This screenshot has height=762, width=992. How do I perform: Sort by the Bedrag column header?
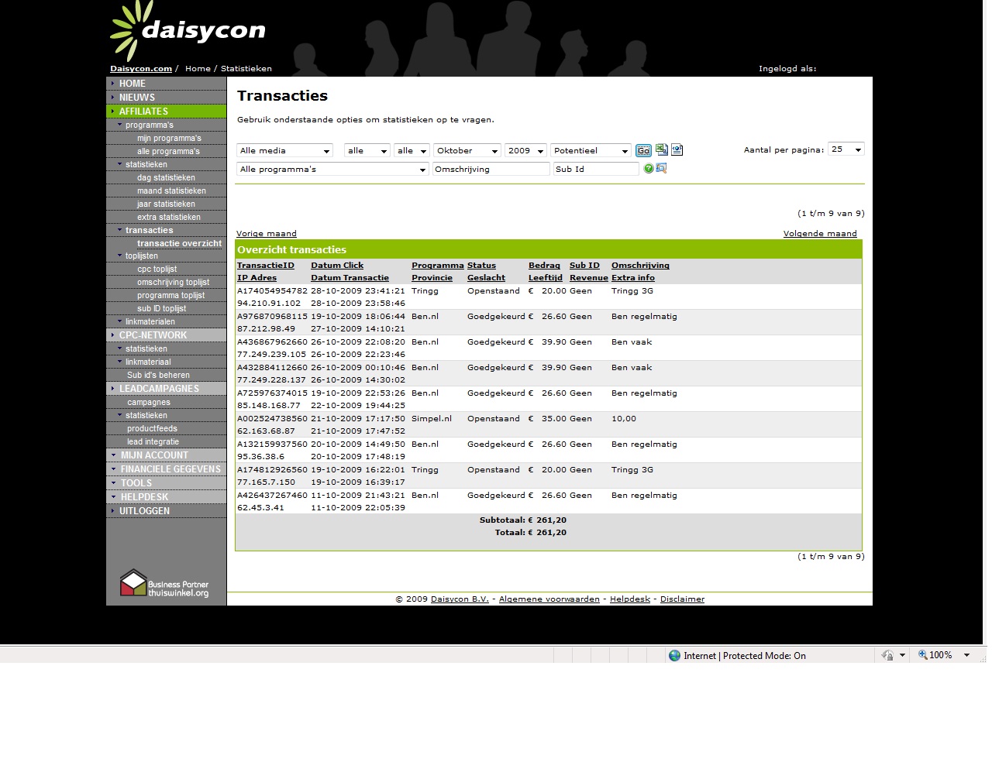tap(544, 266)
